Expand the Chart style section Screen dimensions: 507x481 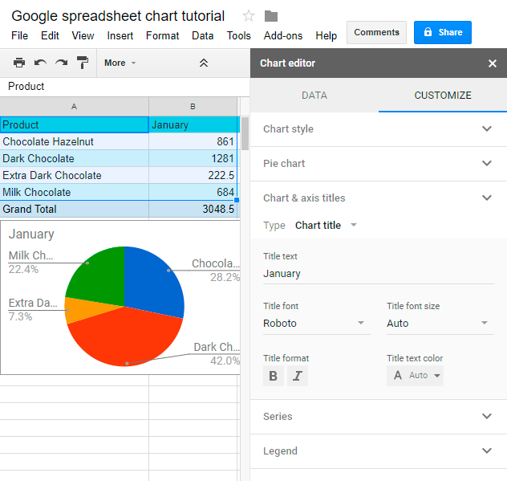379,128
